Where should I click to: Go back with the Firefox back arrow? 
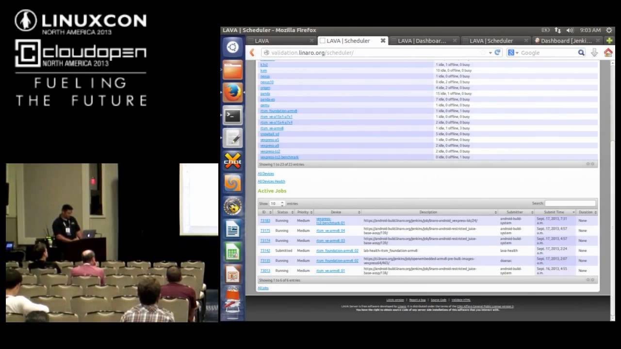coord(252,52)
